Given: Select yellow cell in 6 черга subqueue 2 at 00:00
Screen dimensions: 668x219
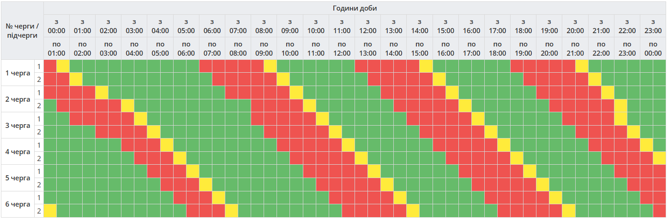Looking at the screenshot, I should click(50, 211).
